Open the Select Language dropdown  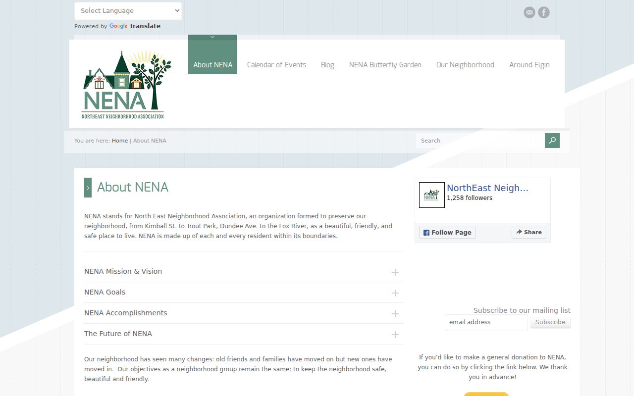[x=128, y=11]
